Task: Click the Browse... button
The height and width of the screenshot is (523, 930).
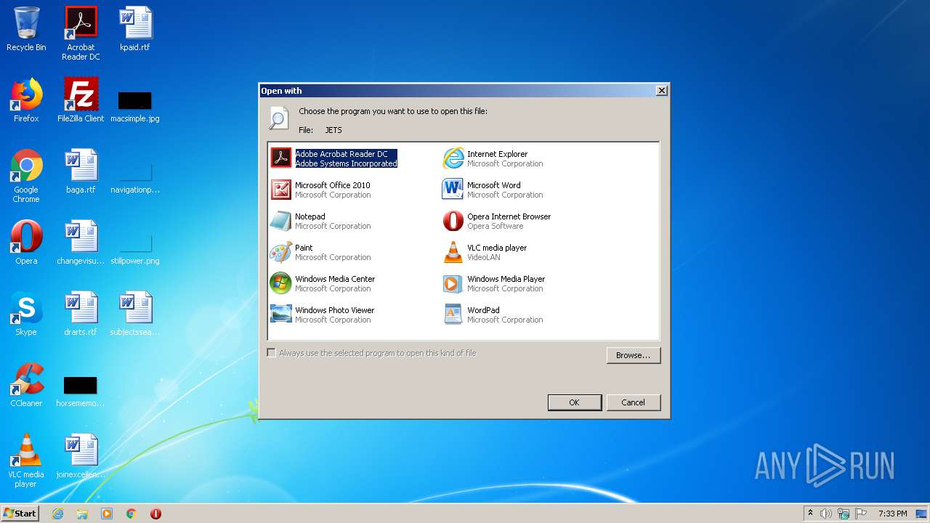Action: coord(634,355)
